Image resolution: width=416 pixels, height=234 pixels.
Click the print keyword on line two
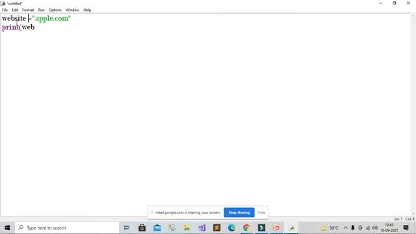tap(10, 27)
